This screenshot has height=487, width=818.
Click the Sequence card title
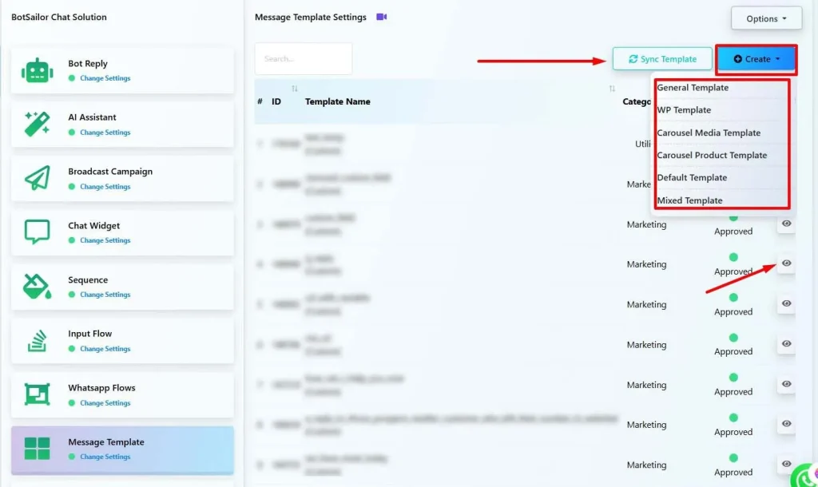pos(88,280)
